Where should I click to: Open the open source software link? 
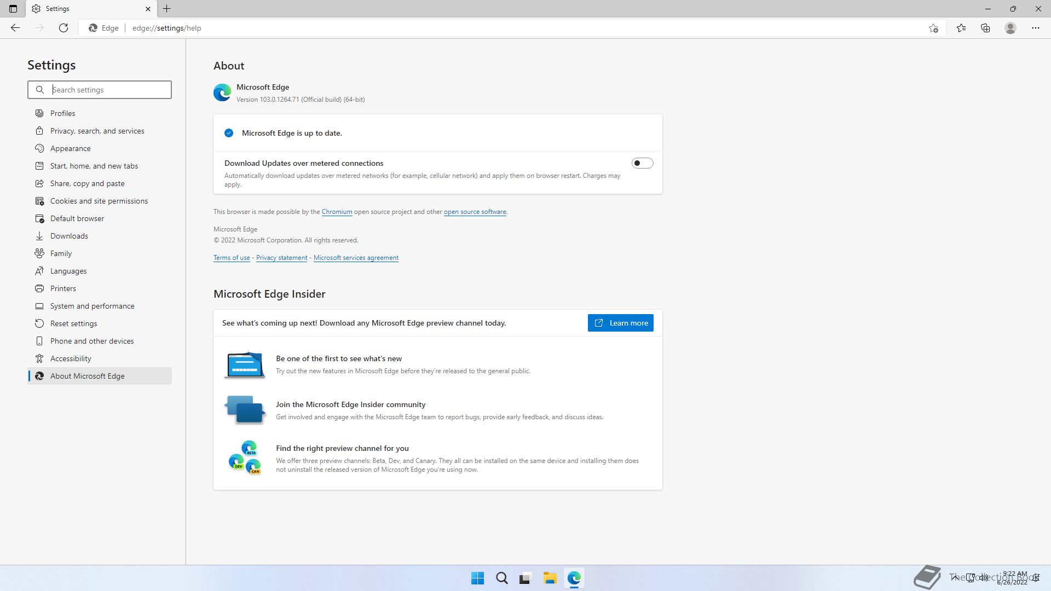[x=475, y=212]
